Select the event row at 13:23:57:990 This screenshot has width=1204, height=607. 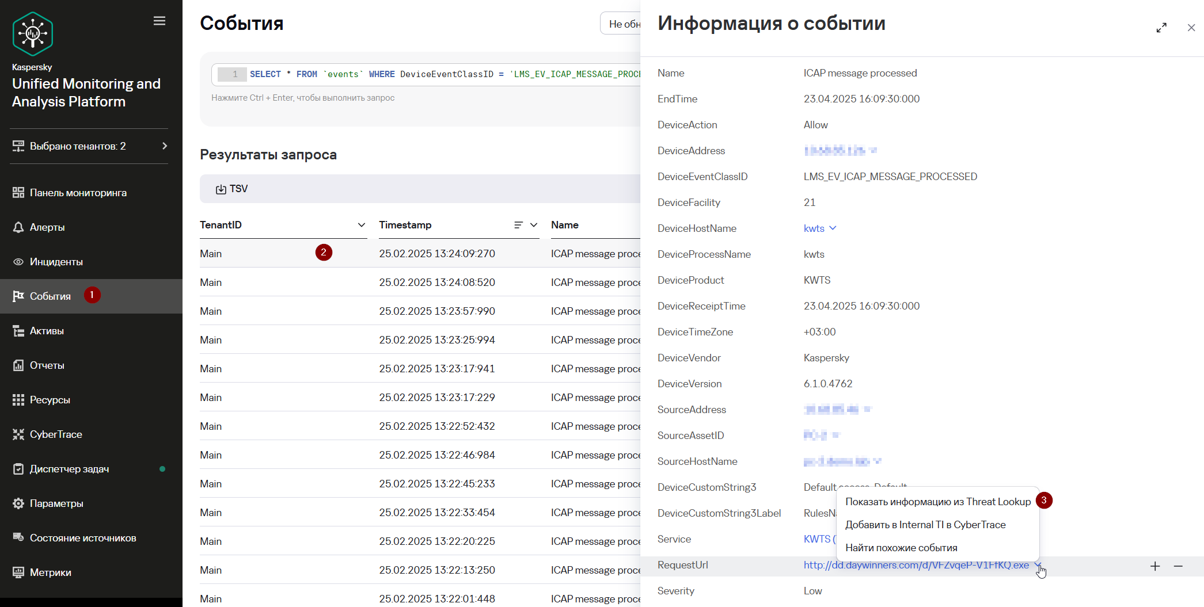point(420,311)
